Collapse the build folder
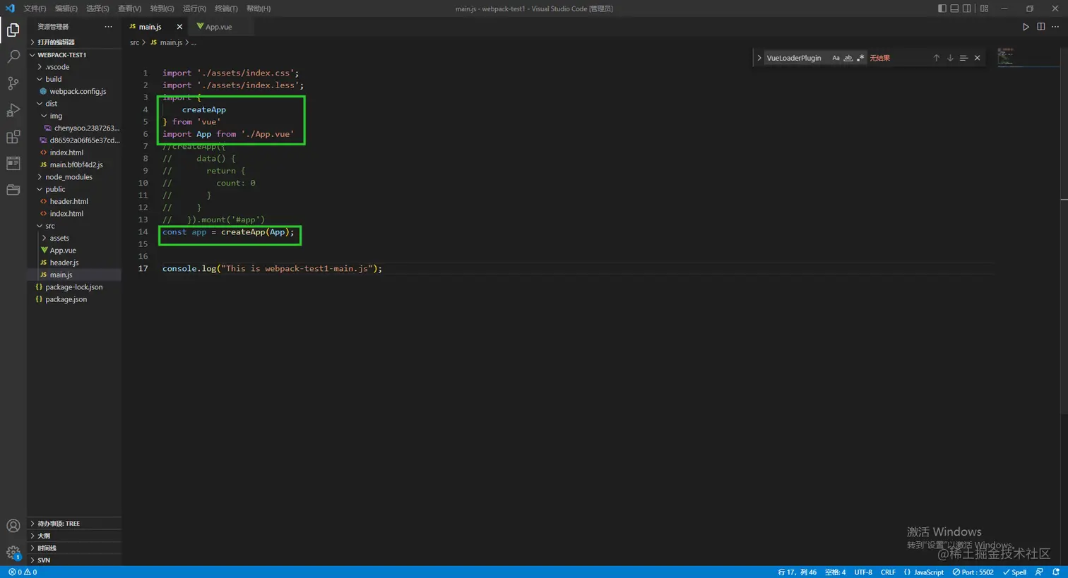 [74, 79]
